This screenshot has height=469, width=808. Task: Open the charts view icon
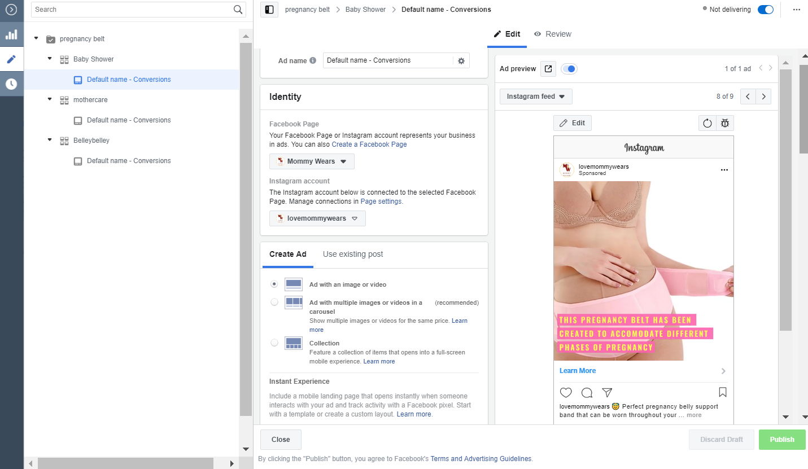11,34
